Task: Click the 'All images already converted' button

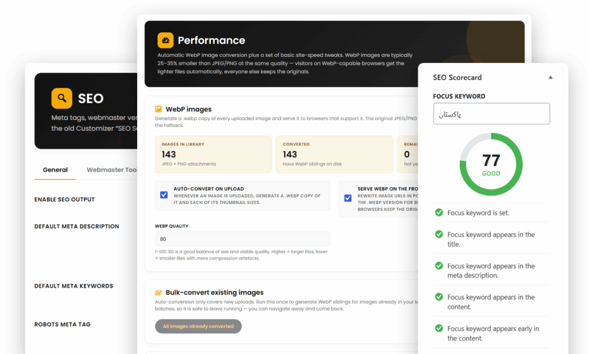Action: 198,326
